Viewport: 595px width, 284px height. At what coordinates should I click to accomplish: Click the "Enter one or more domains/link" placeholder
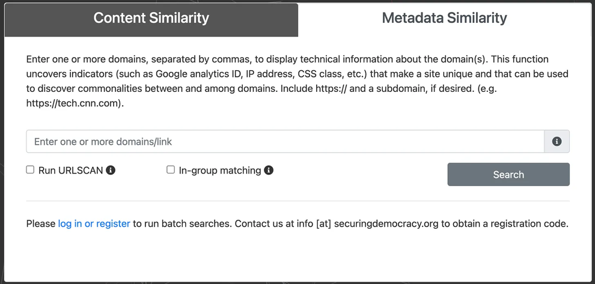pos(103,142)
